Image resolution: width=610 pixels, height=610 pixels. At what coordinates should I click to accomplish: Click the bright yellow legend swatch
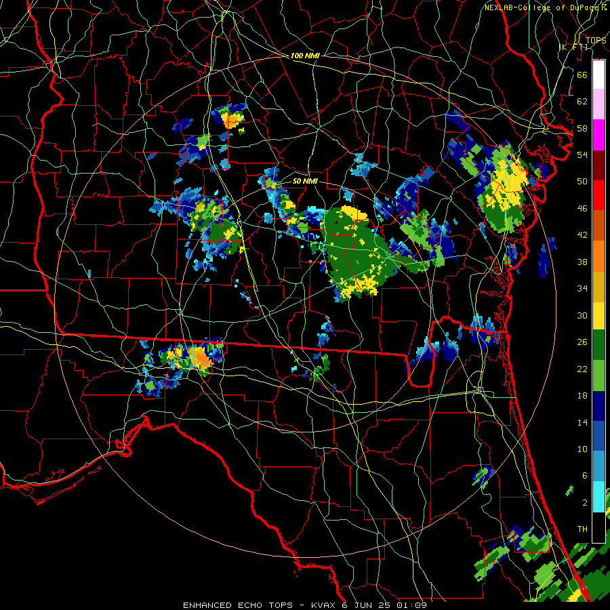tap(598, 316)
